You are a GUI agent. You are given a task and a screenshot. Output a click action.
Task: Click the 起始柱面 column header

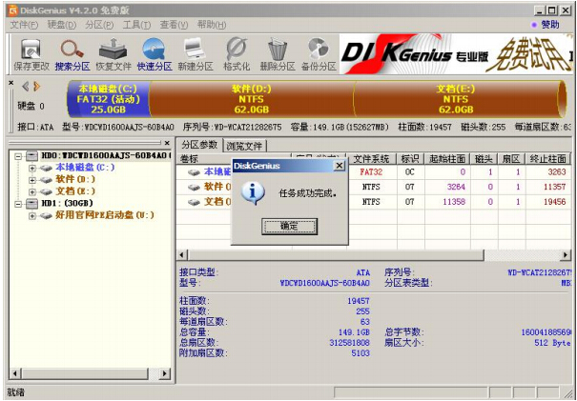point(447,159)
